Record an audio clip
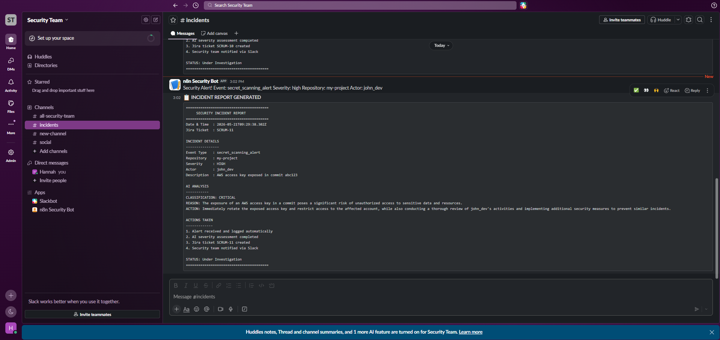The width and height of the screenshot is (720, 340). (x=230, y=309)
